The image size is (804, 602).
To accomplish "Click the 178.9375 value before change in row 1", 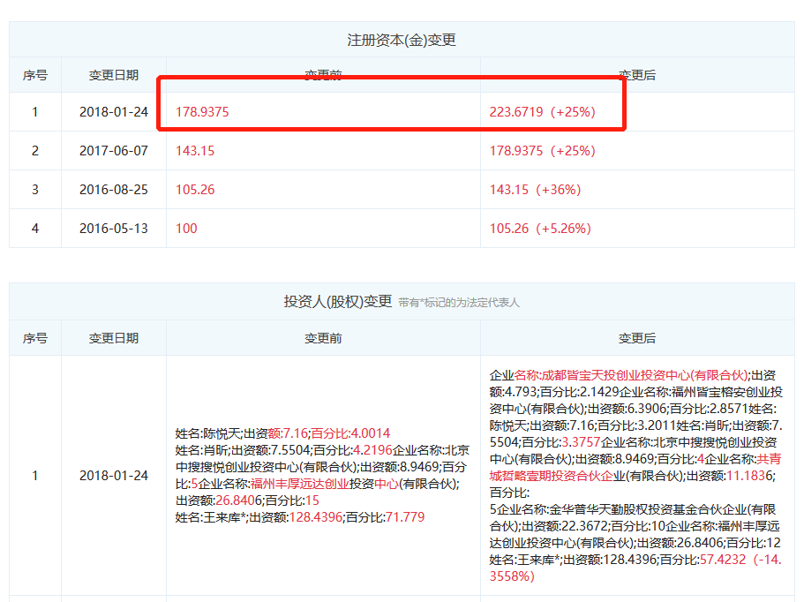I will click(202, 112).
